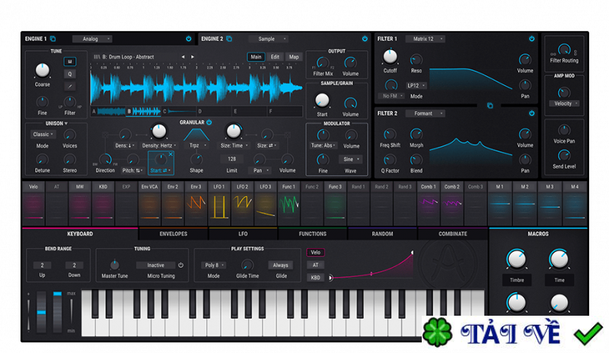
Task: Click the pitch bend wheel
Action: coord(41,312)
